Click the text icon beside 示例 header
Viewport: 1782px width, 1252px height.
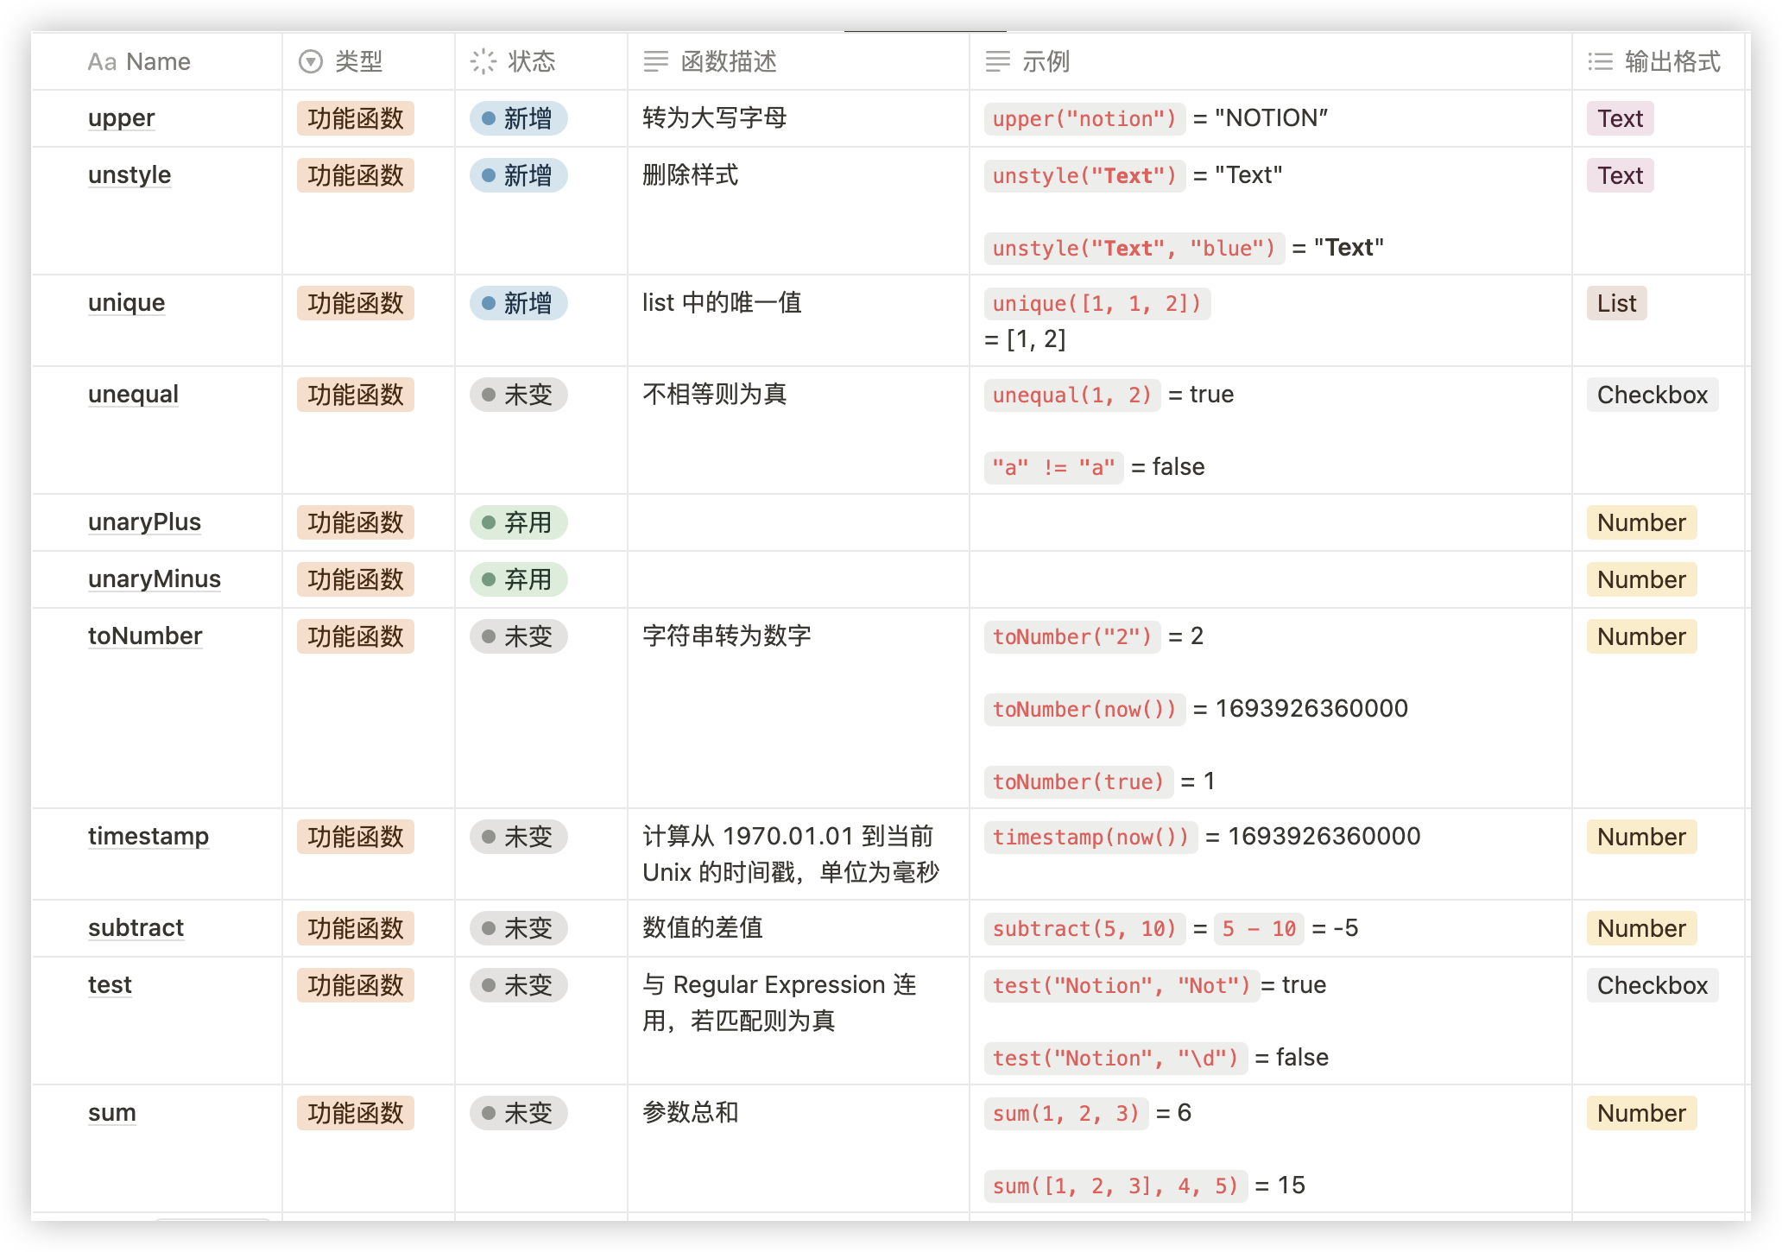tap(997, 61)
